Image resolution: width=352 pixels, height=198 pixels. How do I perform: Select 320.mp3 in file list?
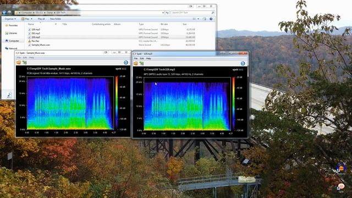(x=36, y=37)
